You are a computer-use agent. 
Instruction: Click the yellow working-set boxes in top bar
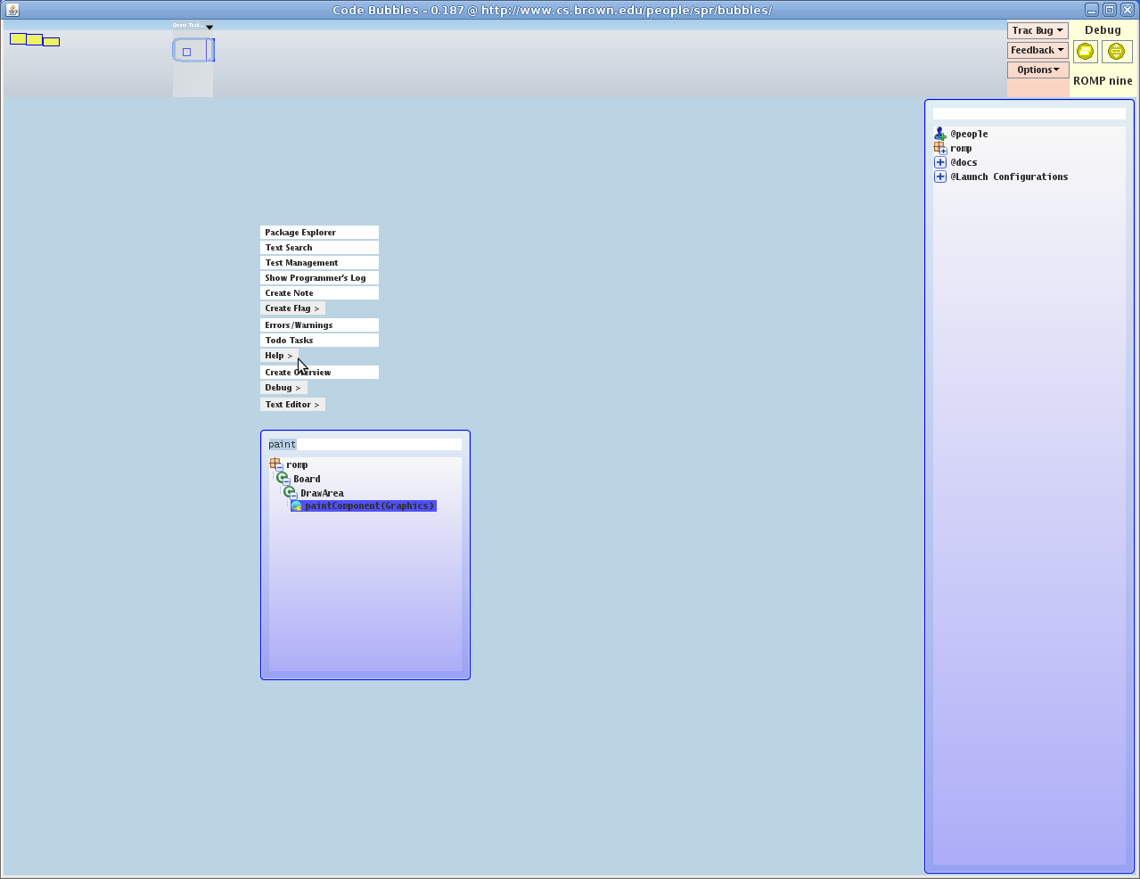(34, 39)
